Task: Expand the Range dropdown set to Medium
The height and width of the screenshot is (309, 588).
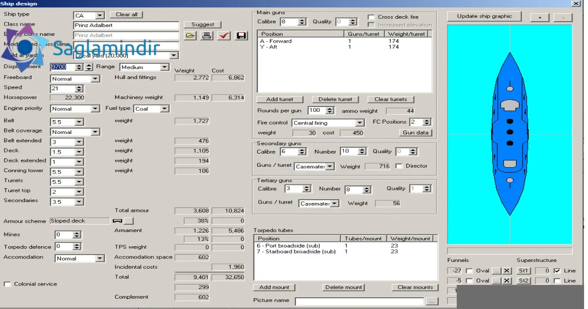Action: pyautogui.click(x=164, y=67)
